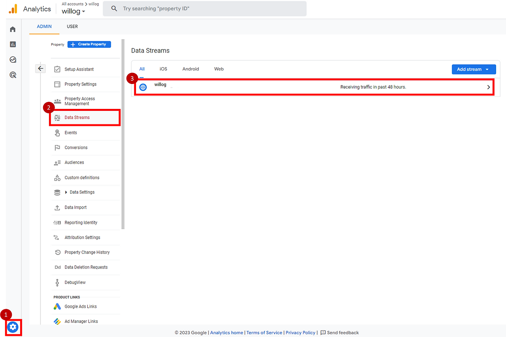The height and width of the screenshot is (337, 506).
Task: Open Property Change History
Action: (x=87, y=252)
